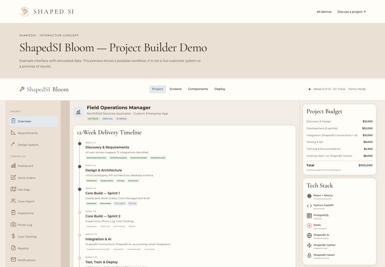Click the Week 6 of 12 · On Track status
385x267 pixels.
(329, 89)
